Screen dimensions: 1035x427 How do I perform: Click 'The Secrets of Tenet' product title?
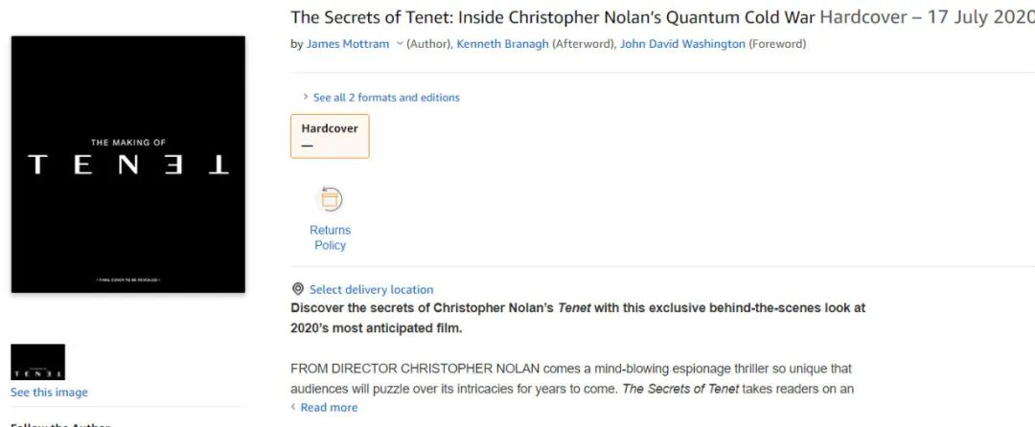tap(553, 17)
